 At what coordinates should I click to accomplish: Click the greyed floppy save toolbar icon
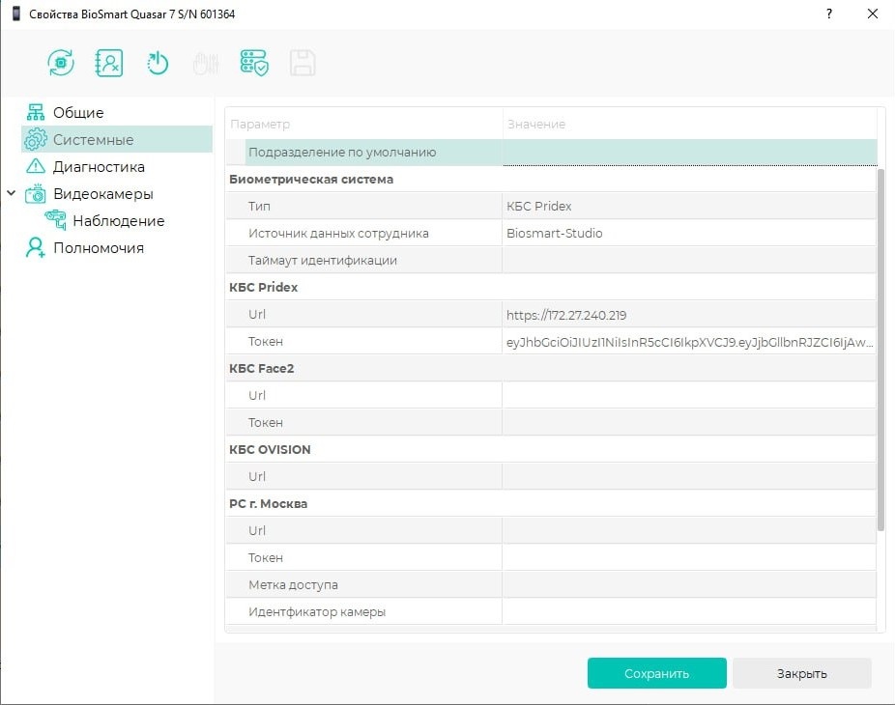(x=303, y=63)
